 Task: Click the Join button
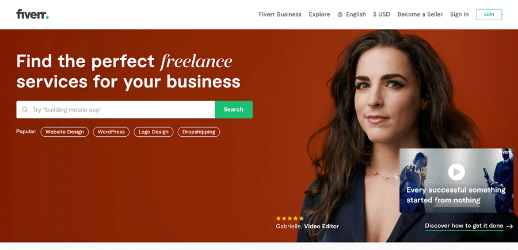(x=489, y=14)
